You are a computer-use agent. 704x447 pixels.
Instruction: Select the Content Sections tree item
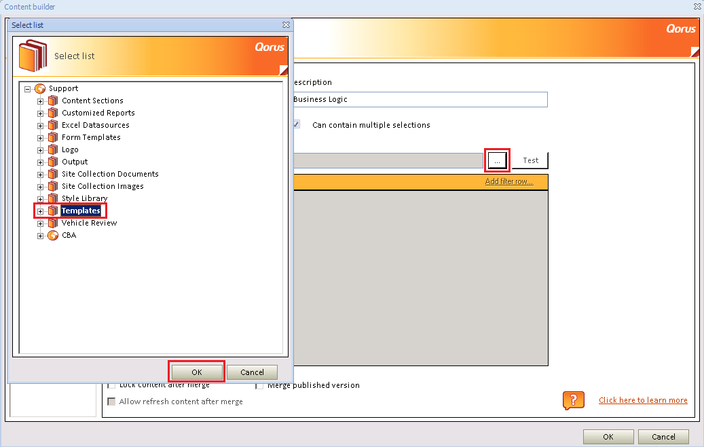(92, 101)
